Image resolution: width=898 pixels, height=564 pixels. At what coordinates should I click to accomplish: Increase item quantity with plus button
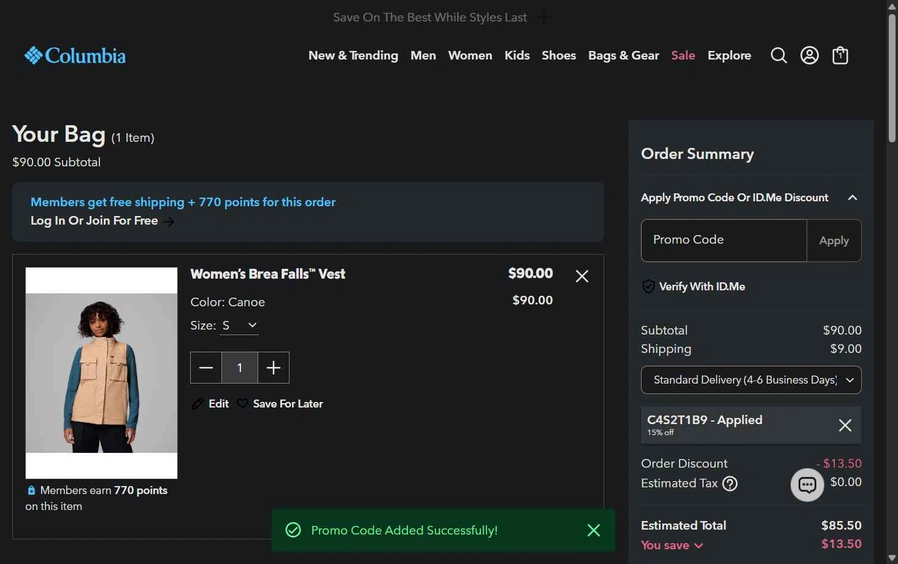click(274, 368)
